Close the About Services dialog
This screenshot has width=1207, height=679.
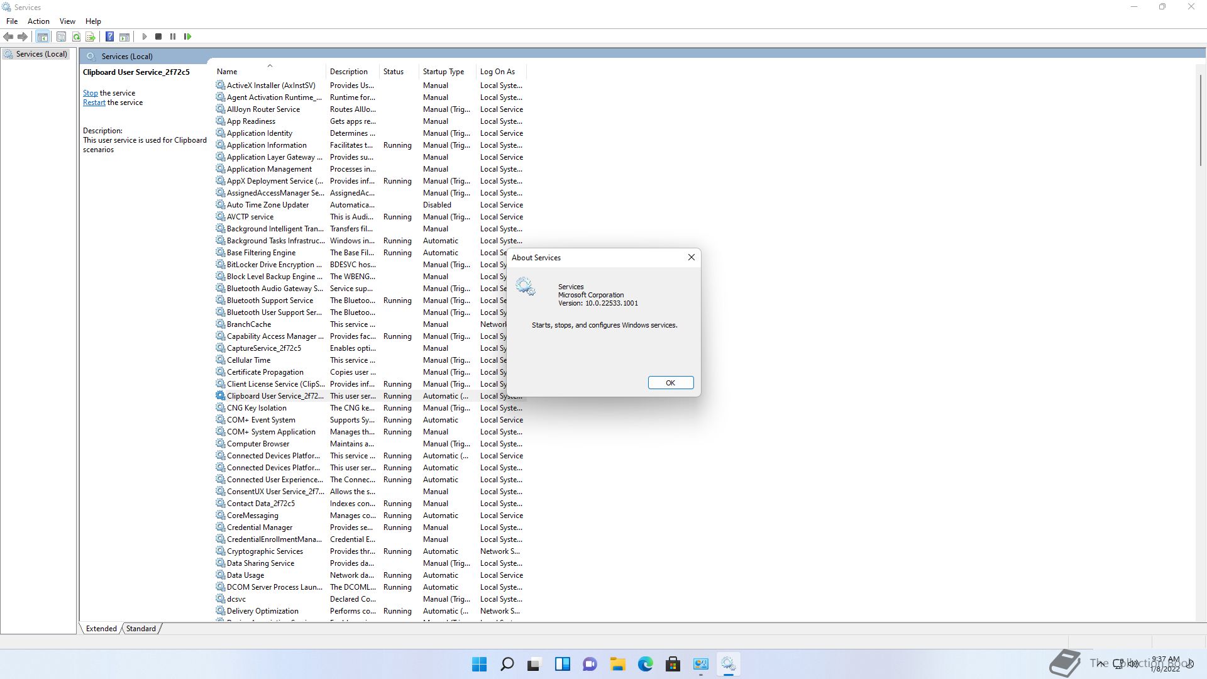(x=692, y=257)
